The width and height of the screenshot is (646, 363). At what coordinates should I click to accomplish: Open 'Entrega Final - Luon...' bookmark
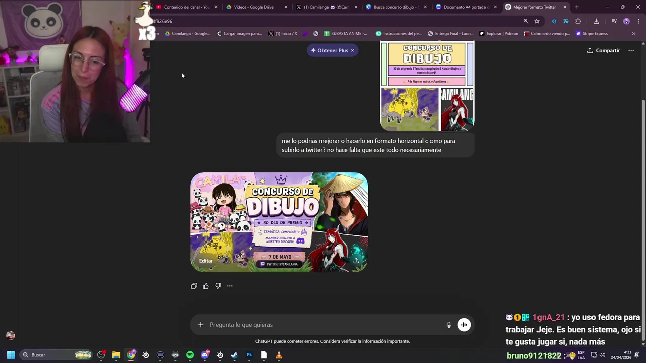(x=450, y=34)
